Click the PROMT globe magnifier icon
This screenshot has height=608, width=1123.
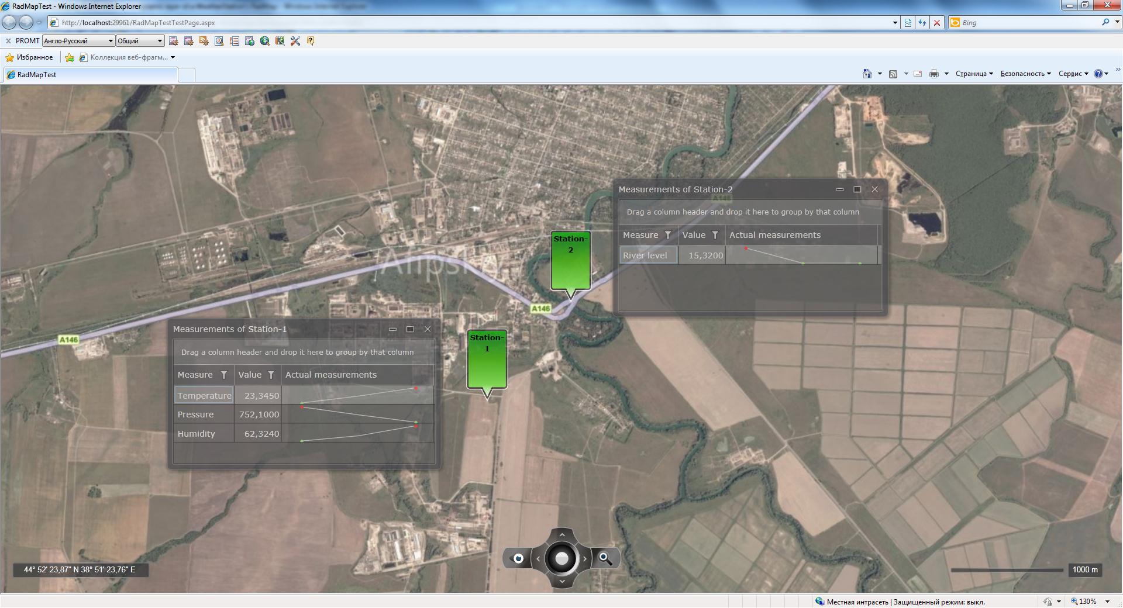[x=264, y=41]
